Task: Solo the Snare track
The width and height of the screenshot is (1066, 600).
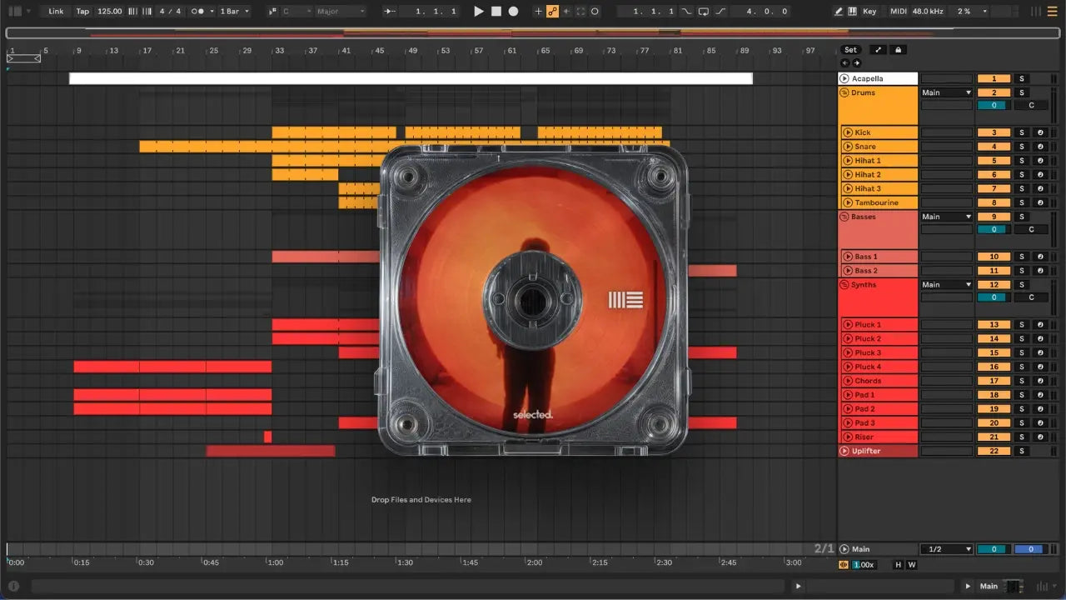Action: [x=1022, y=147]
